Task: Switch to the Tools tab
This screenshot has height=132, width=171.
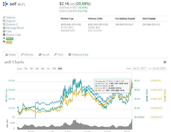Action: 59,55
